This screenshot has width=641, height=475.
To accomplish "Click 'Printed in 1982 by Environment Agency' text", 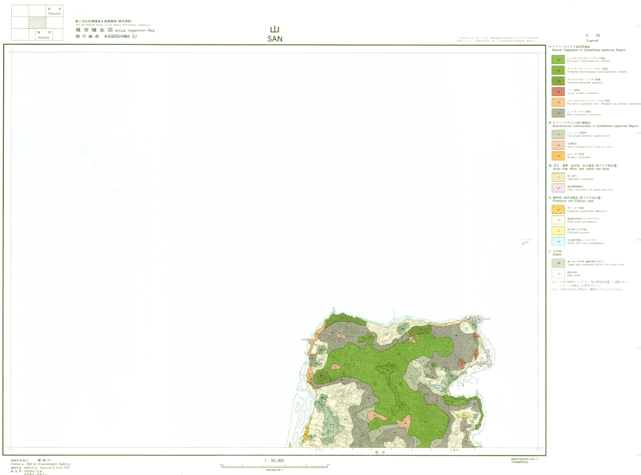I will (x=40, y=464).
